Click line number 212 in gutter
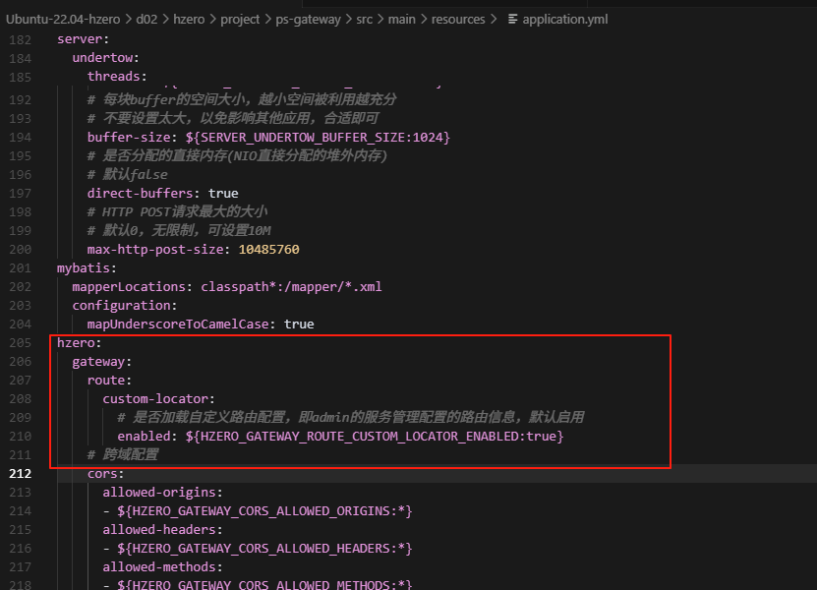817x590 pixels. click(x=19, y=474)
